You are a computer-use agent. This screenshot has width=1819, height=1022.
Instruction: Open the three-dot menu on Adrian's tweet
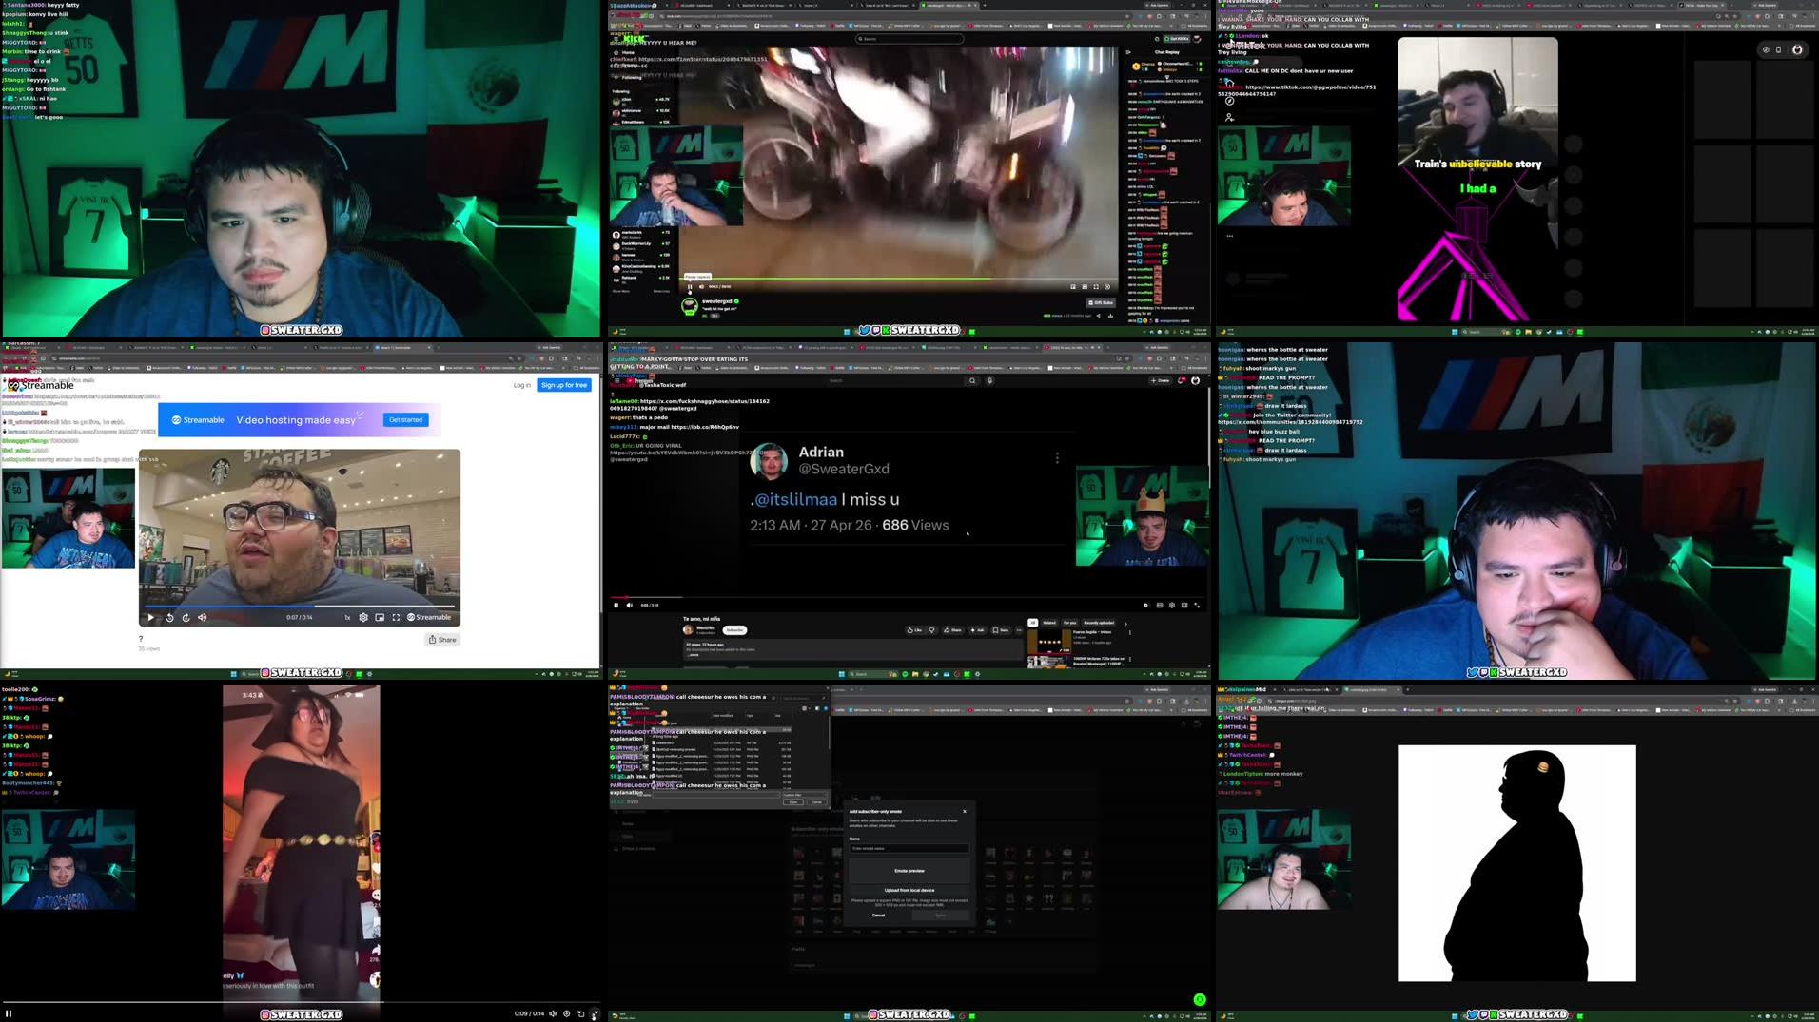click(x=1058, y=457)
